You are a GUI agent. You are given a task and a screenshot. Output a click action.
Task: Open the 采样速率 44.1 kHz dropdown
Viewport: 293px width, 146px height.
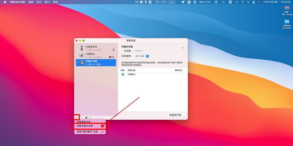click(141, 56)
